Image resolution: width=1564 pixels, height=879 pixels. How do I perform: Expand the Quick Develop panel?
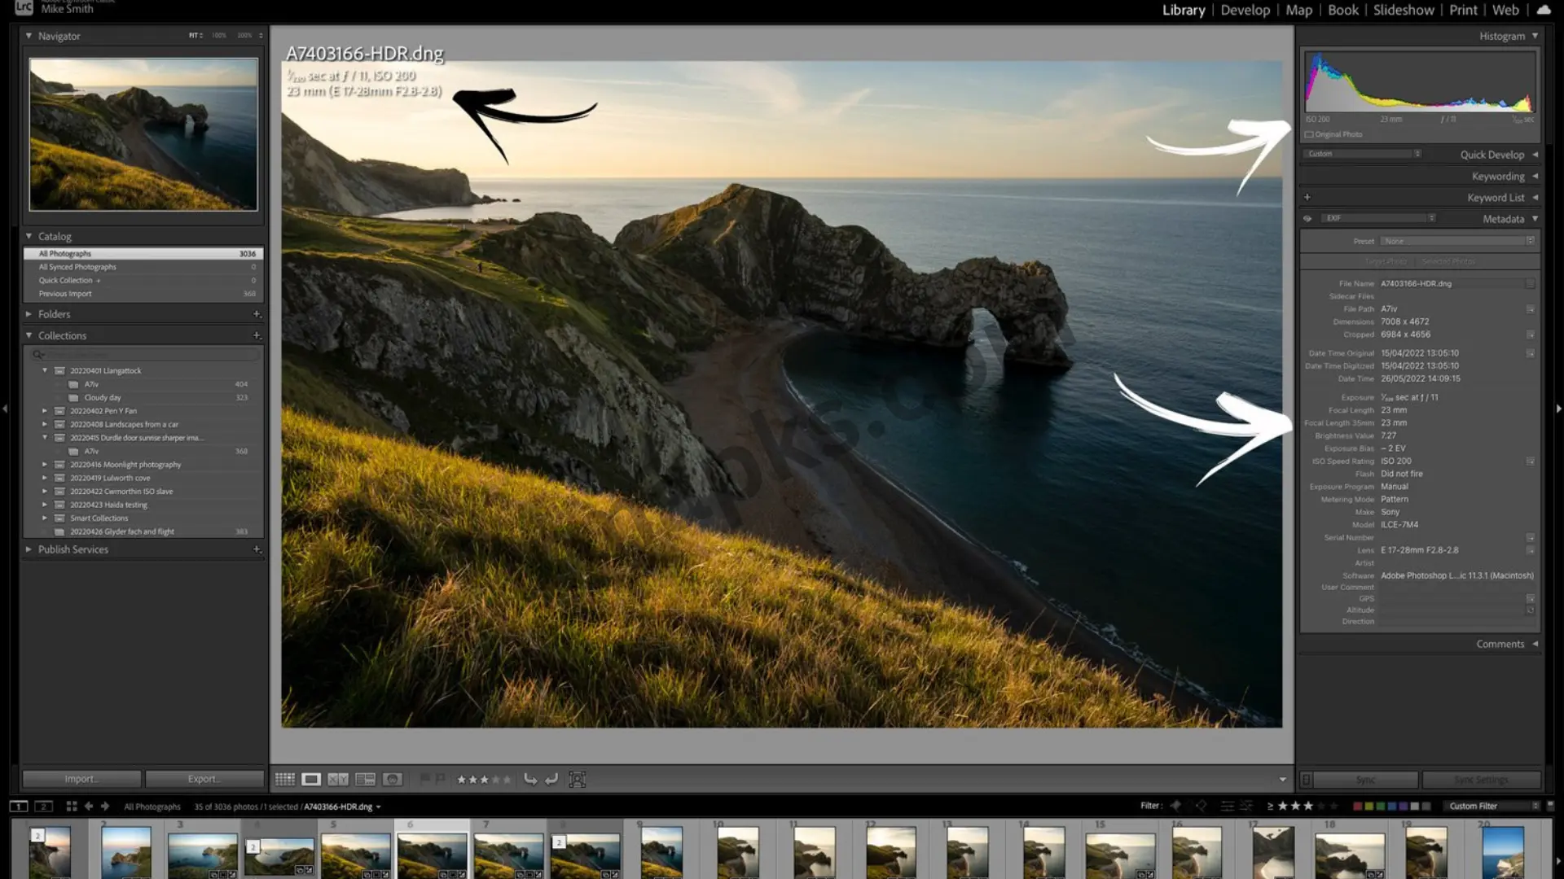tap(1535, 155)
